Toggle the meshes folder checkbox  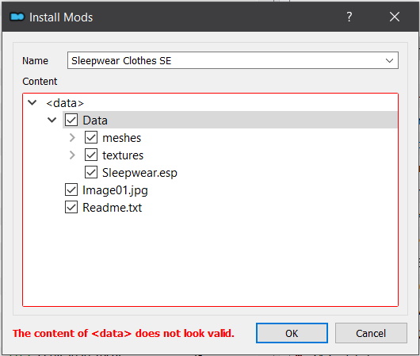pyautogui.click(x=91, y=137)
